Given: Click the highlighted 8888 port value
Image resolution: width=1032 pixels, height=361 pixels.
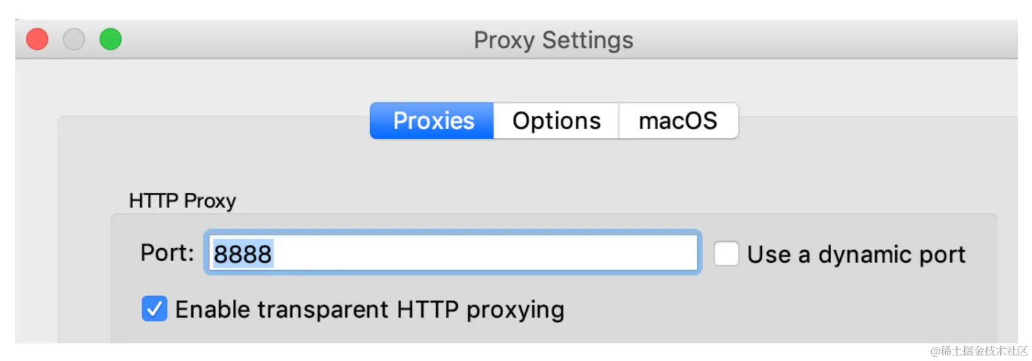Looking at the screenshot, I should point(242,254).
